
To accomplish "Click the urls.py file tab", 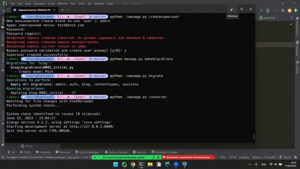I will click(27, 146).
